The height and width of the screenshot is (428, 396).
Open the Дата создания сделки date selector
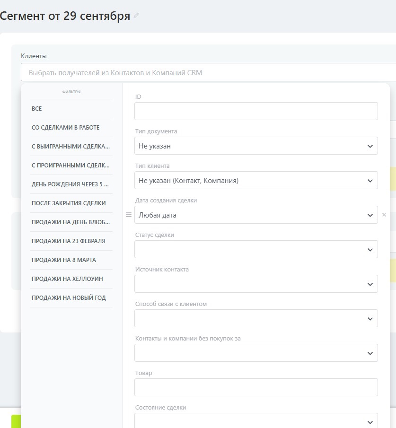point(256,215)
